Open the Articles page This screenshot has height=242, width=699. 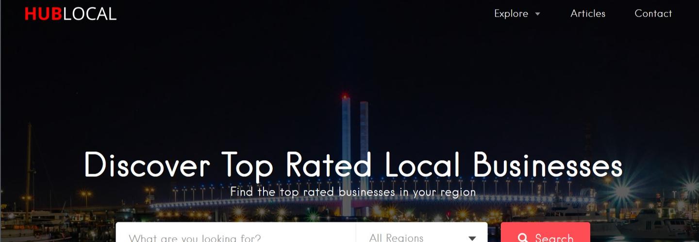[588, 14]
